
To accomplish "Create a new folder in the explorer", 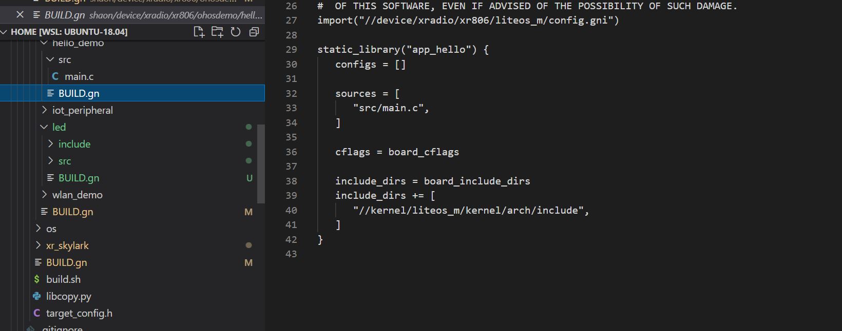I will tap(217, 32).
